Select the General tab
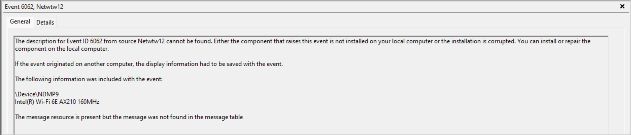631x135 pixels. [20, 22]
